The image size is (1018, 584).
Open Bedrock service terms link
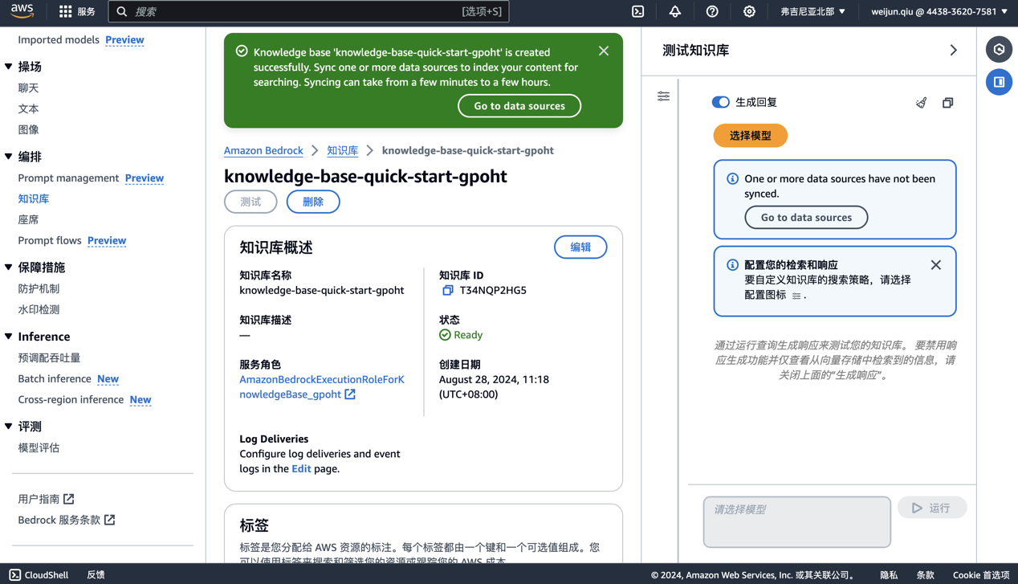click(67, 520)
